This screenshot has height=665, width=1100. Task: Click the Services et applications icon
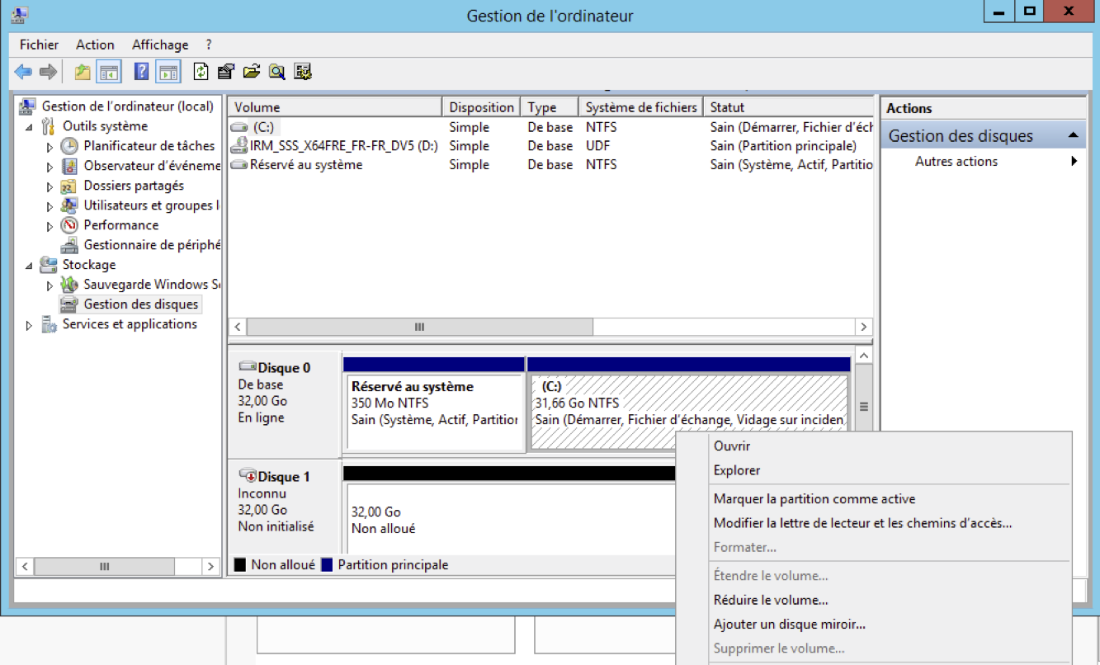pyautogui.click(x=50, y=324)
